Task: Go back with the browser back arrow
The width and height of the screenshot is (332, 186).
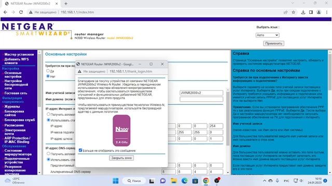Action: click(5, 12)
